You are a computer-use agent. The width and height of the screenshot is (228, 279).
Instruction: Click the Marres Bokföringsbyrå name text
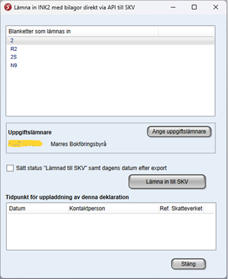coord(78,144)
